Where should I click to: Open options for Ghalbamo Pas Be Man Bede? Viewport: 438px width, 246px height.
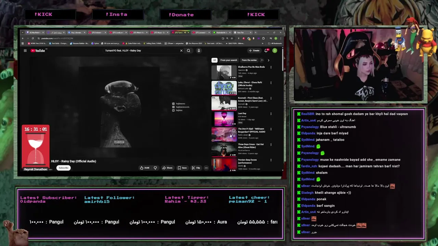point(271,67)
